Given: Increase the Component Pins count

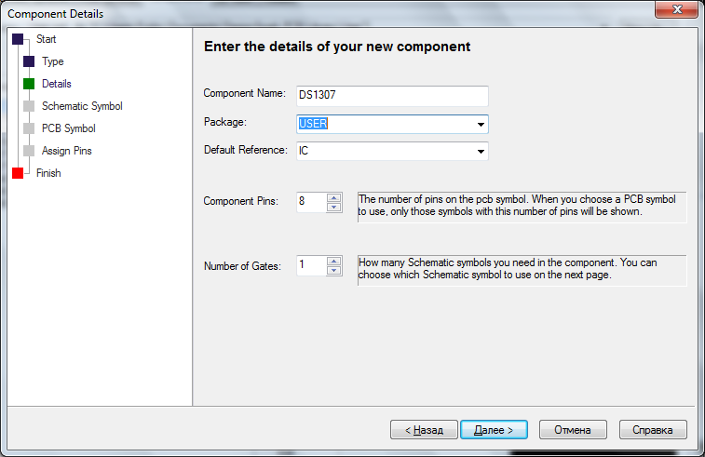Looking at the screenshot, I should point(334,197).
